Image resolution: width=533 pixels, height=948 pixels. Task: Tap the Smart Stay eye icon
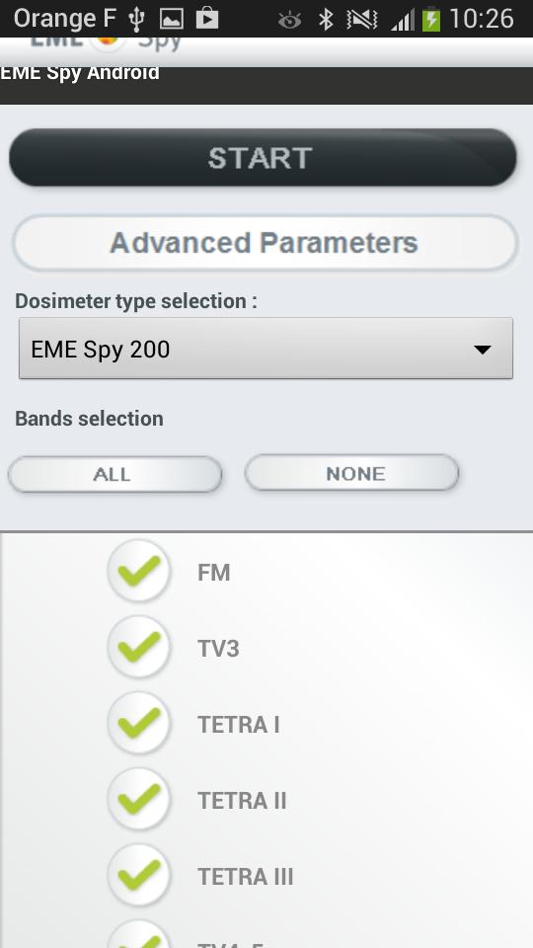[289, 21]
